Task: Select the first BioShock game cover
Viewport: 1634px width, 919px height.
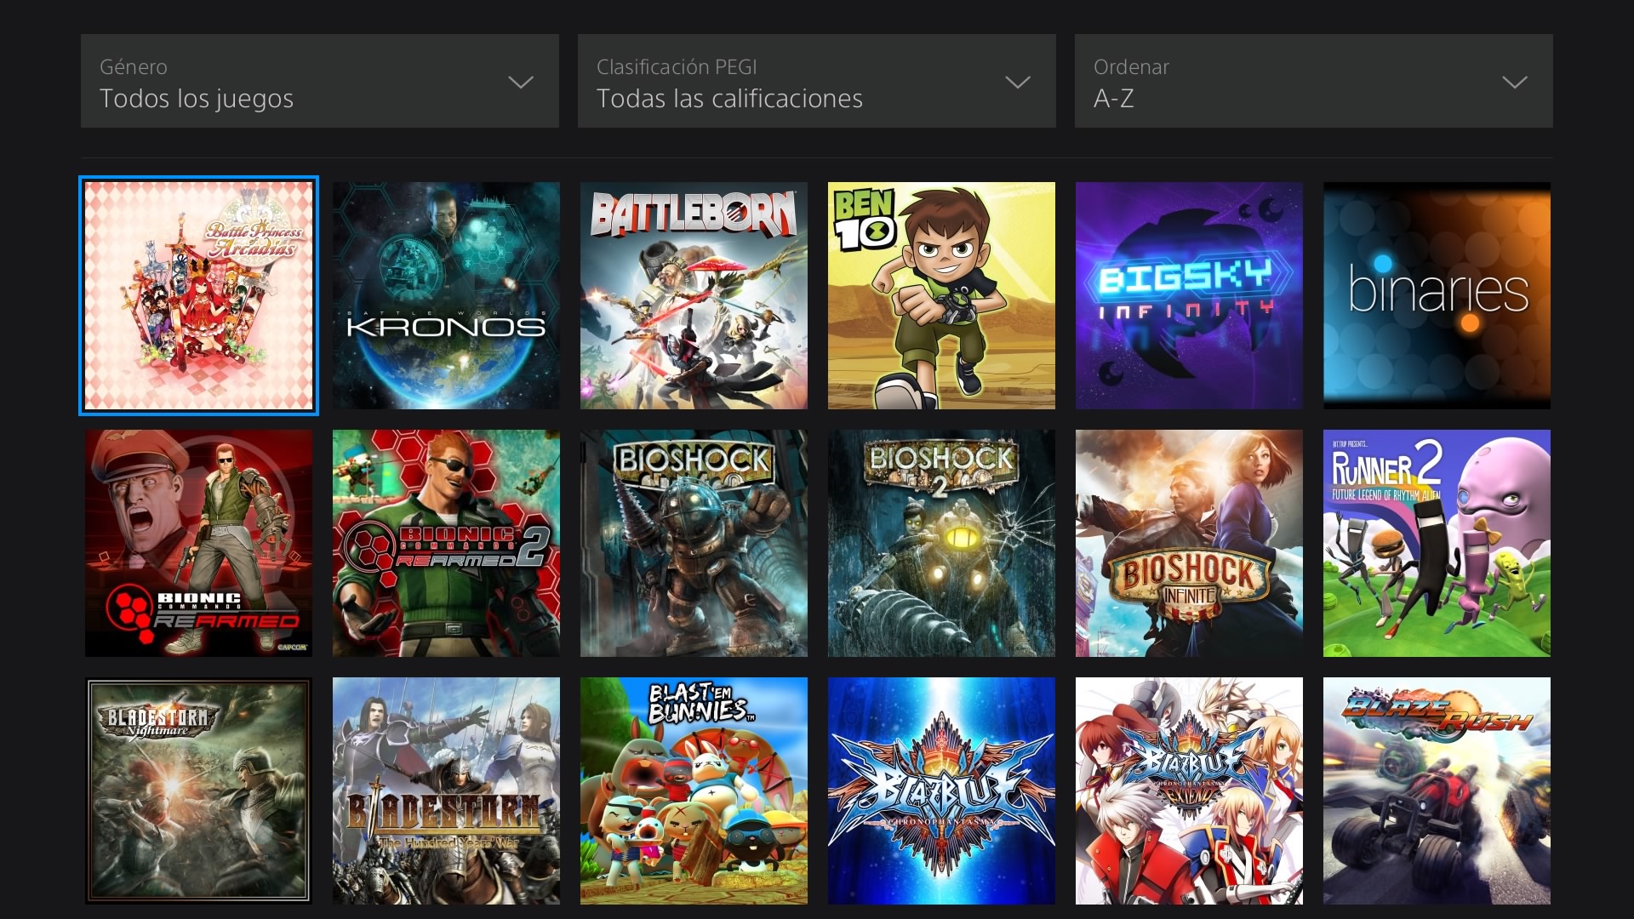Action: point(694,543)
